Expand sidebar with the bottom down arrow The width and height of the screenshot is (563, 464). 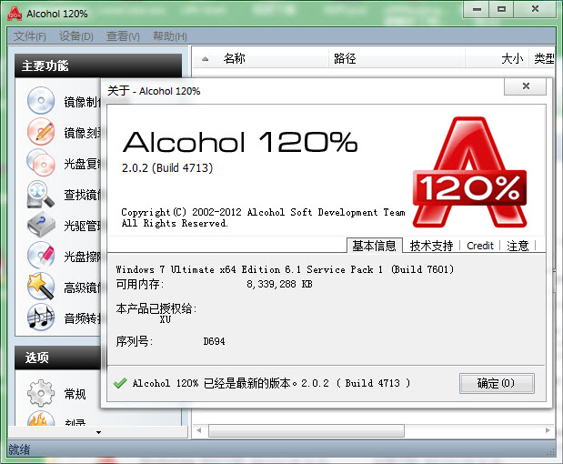click(98, 432)
